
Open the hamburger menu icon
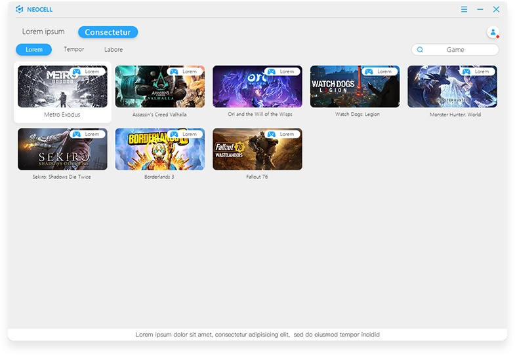coord(464,9)
